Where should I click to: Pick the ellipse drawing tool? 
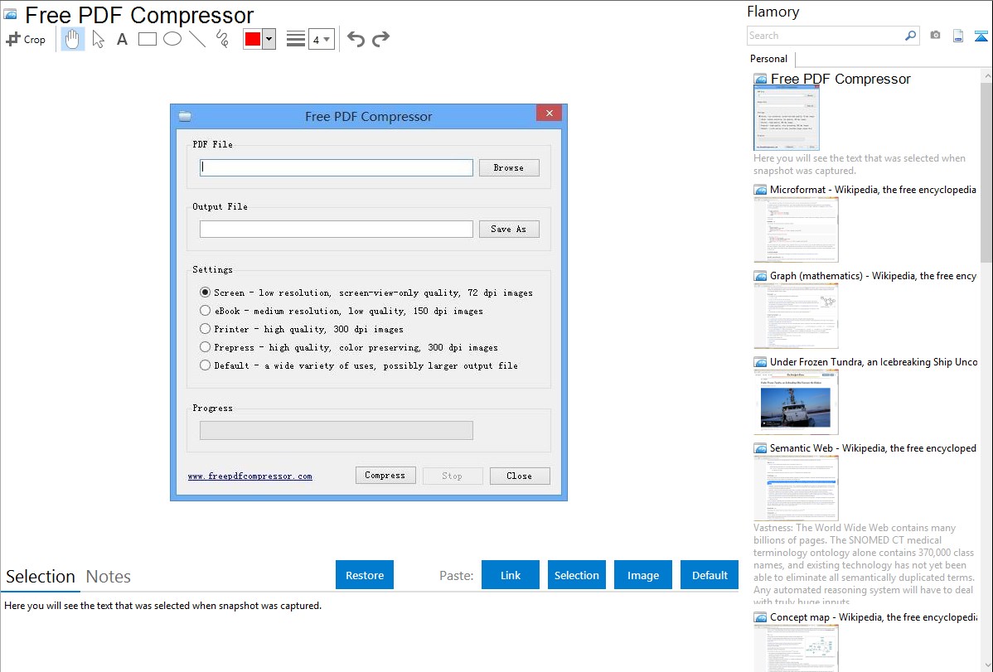pyautogui.click(x=172, y=39)
